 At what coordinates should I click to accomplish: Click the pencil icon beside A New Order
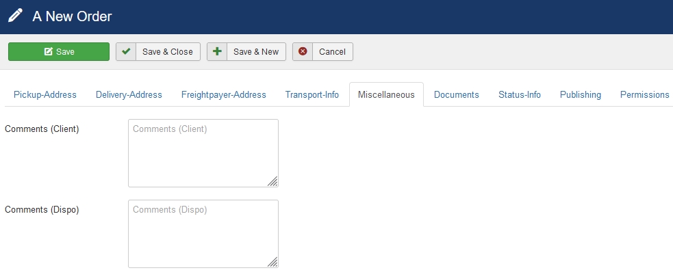(x=15, y=16)
